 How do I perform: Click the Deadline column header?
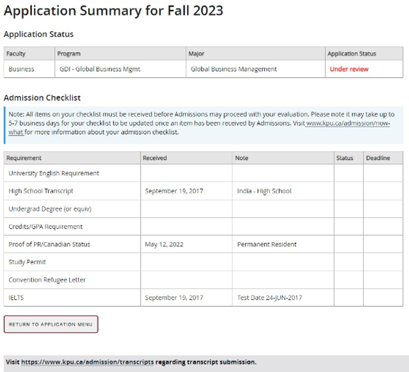click(378, 158)
